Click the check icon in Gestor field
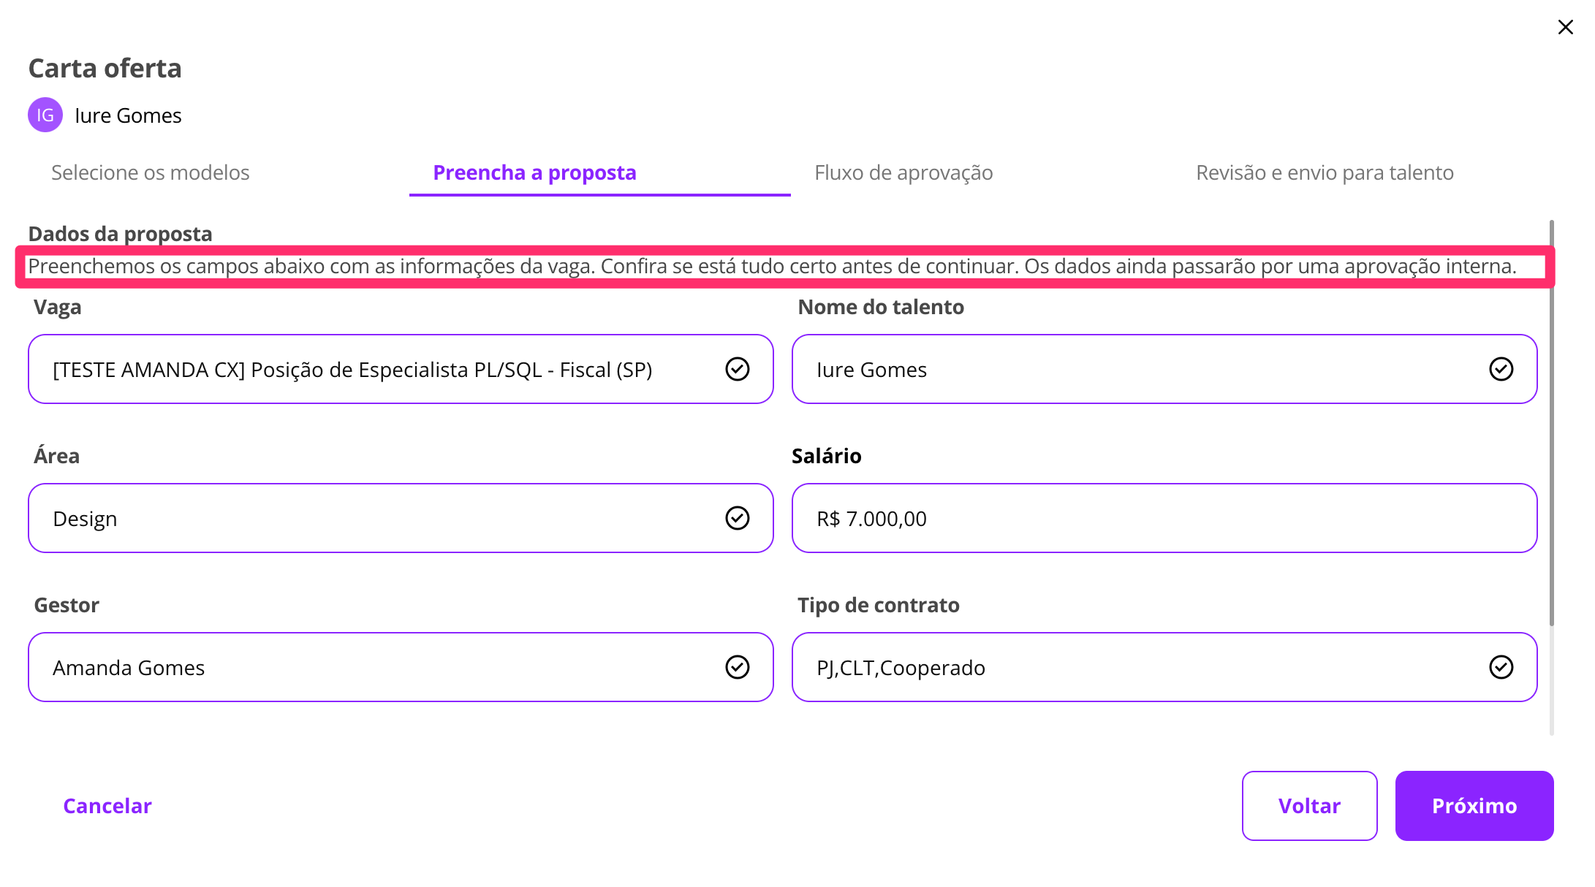 pos(737,667)
